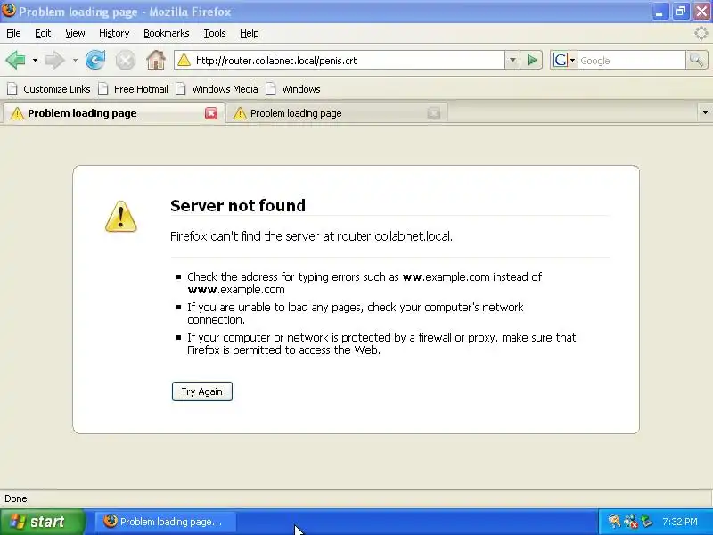Click the Stop loading button
713x535 pixels.
click(126, 60)
